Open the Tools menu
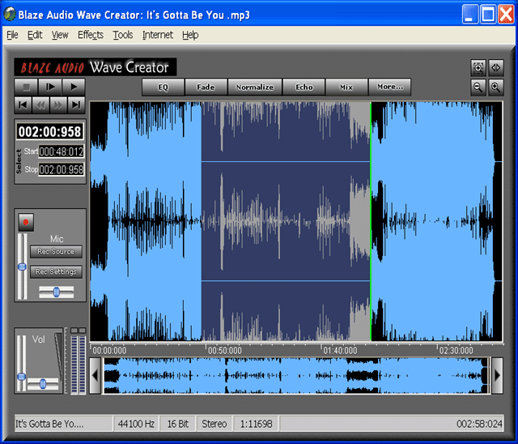 [123, 35]
